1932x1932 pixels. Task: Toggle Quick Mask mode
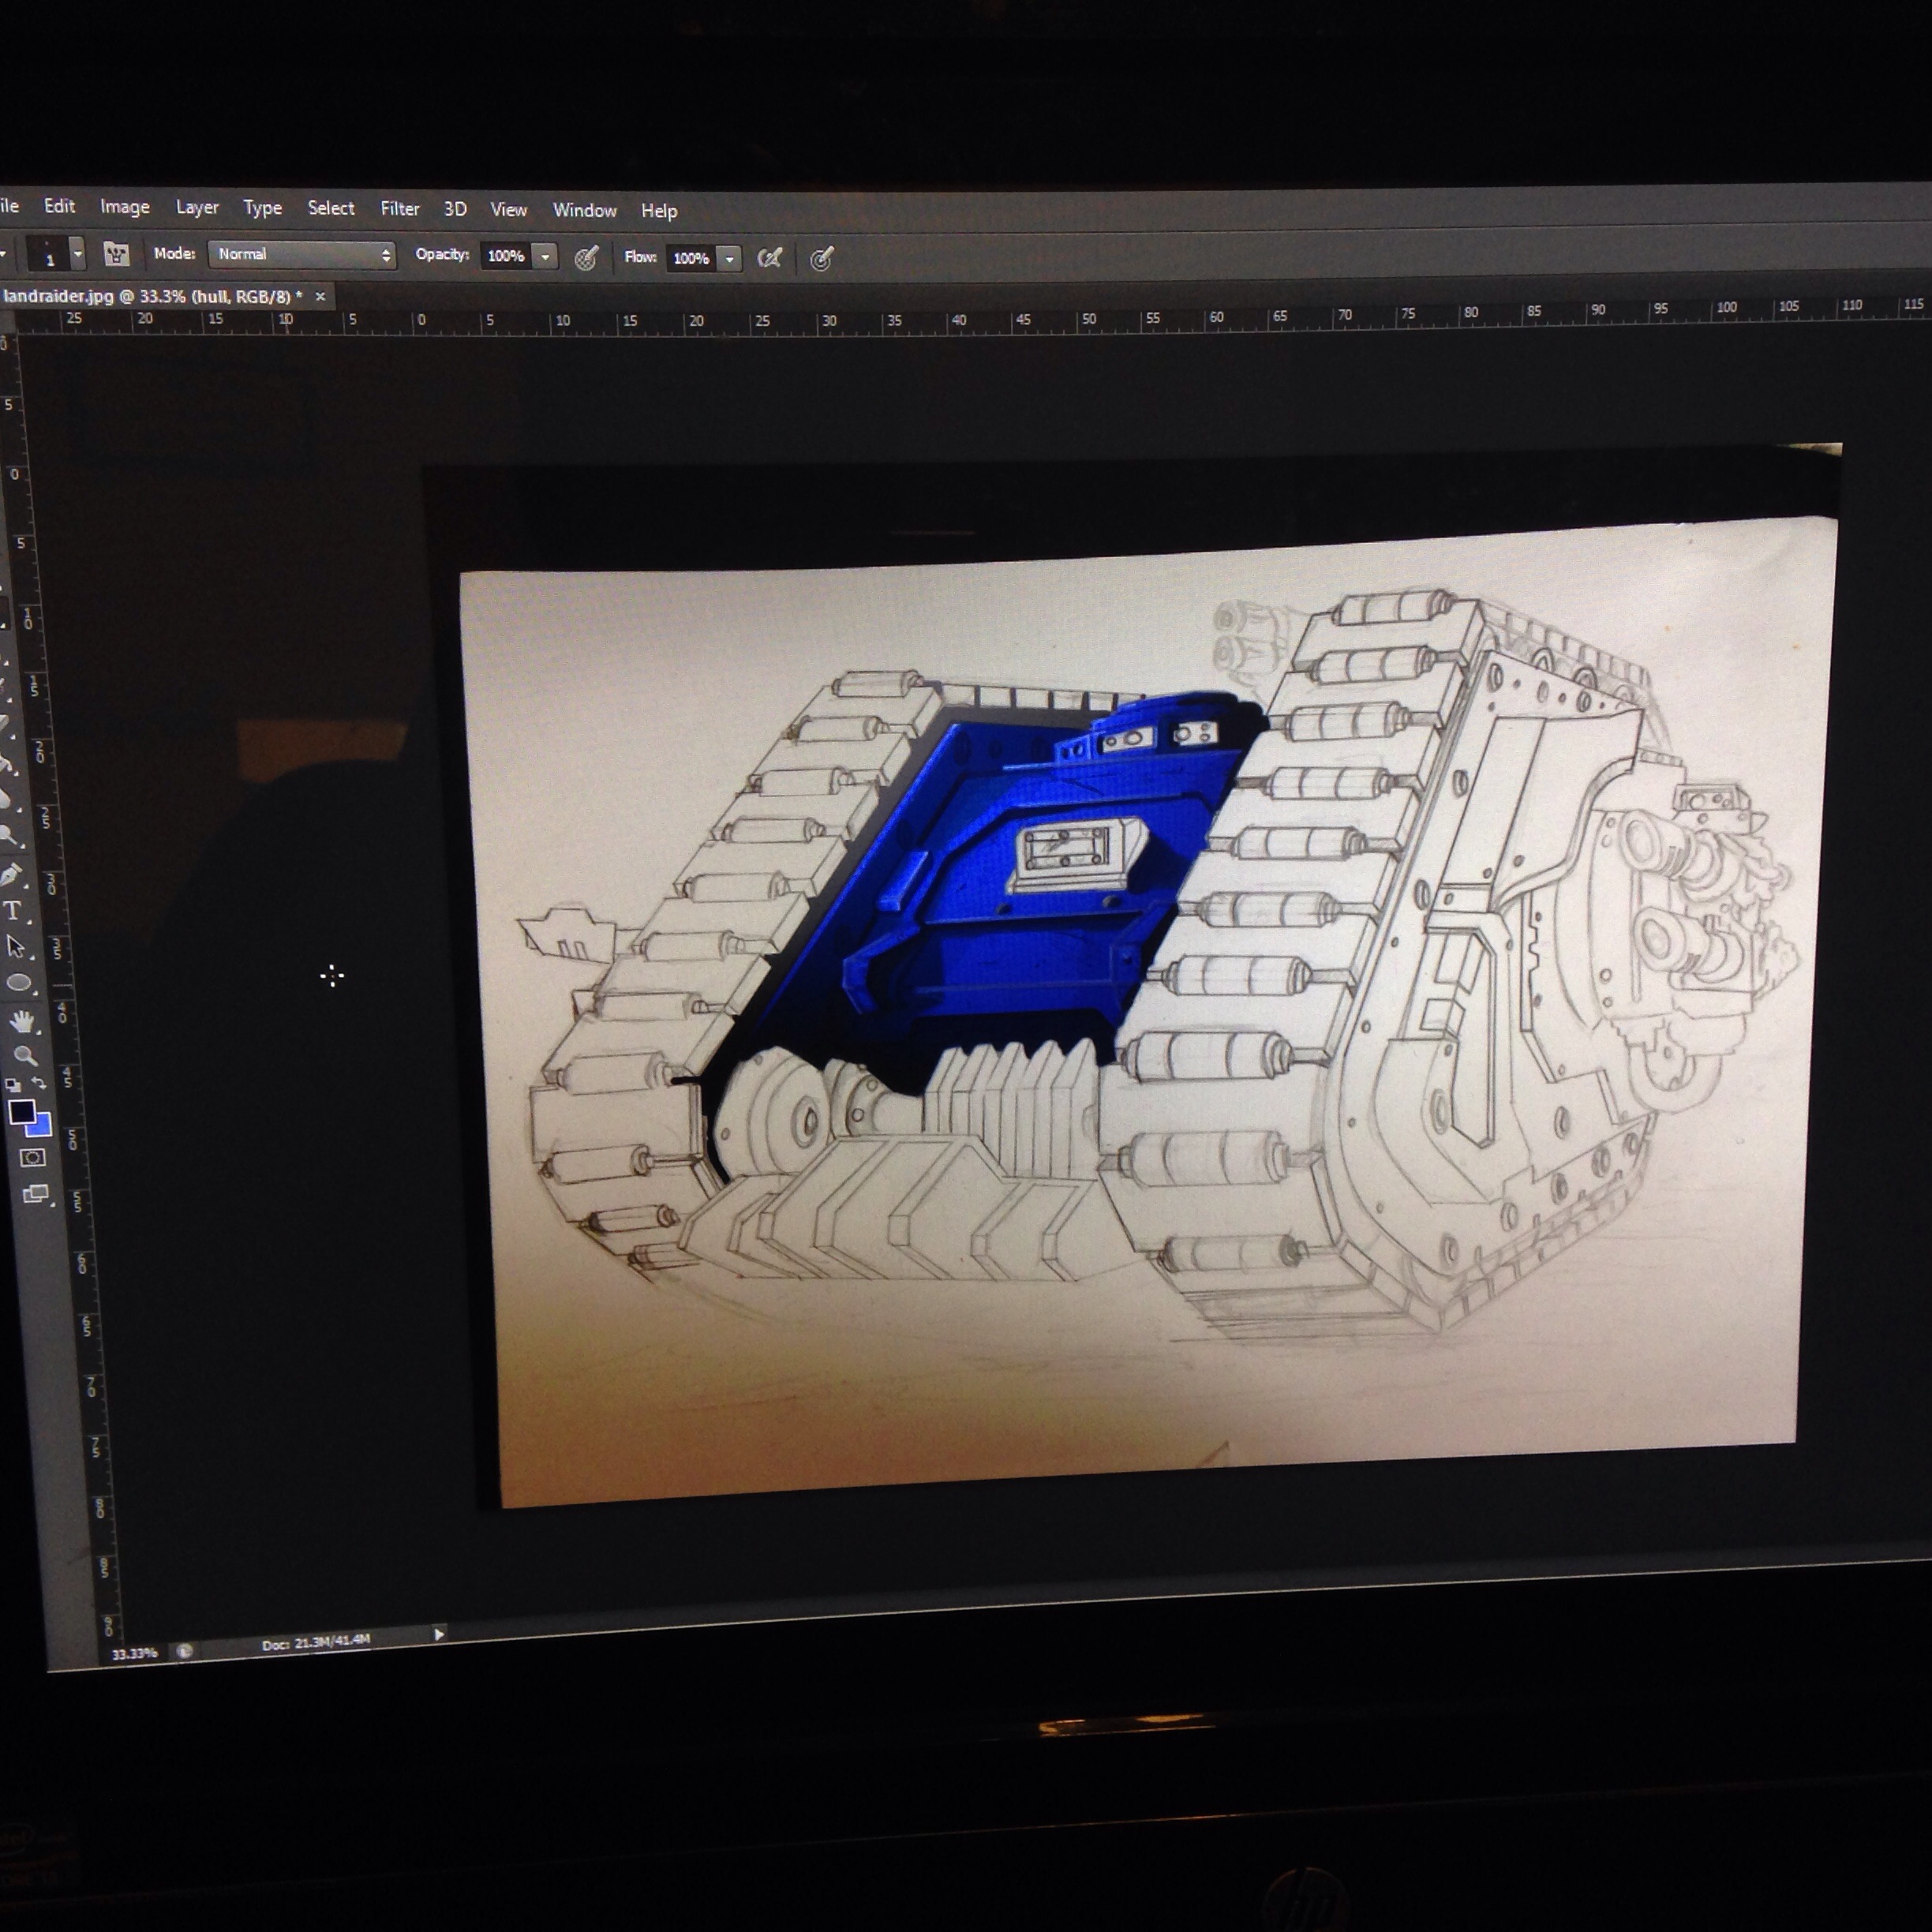click(33, 1157)
